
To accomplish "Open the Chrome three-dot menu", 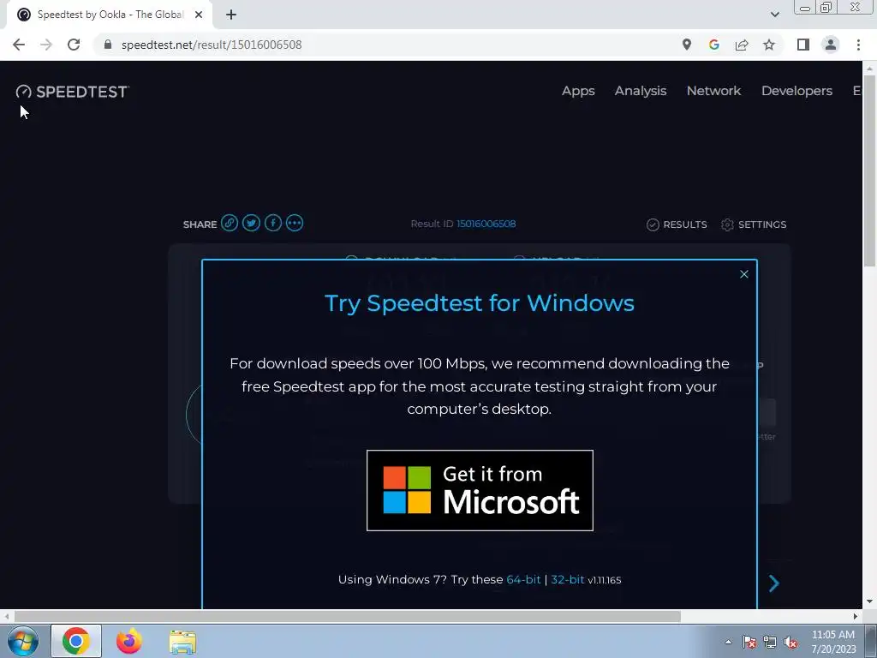I will click(858, 45).
